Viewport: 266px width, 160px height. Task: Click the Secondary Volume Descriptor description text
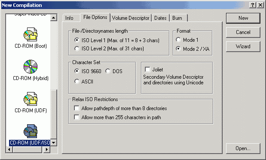click(173, 80)
